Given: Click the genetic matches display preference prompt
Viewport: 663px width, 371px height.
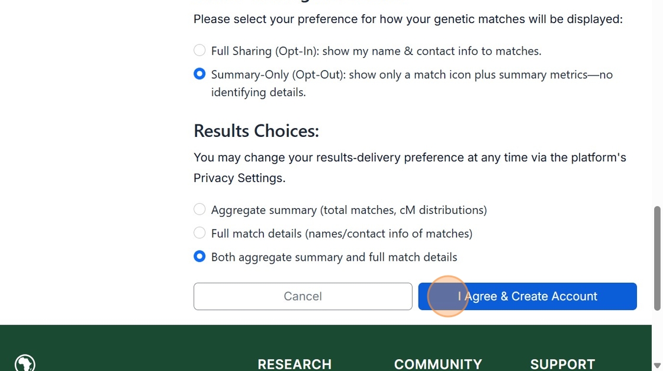Looking at the screenshot, I should click(408, 19).
